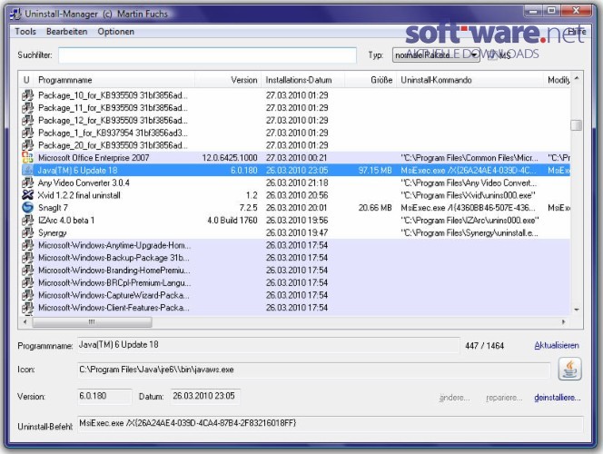Viewport: 603px width, 454px height.
Task: Toggle the MS checkbox beside Typ dropdown
Action: click(490, 55)
